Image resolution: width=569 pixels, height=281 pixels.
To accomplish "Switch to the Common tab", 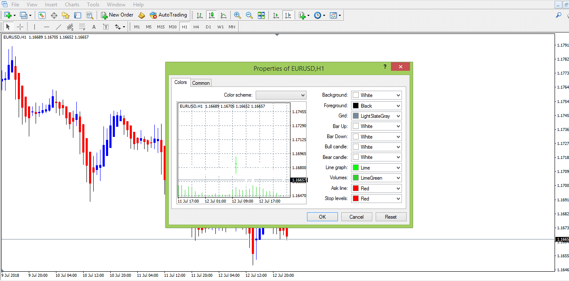I will pos(201,83).
